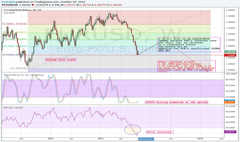Click the 1.34000 price axis label
This screenshot has height=142, width=240.
[230, 28]
